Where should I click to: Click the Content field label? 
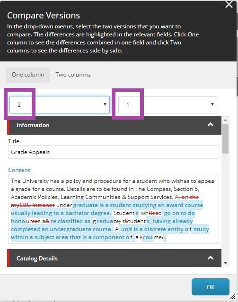tap(20, 170)
